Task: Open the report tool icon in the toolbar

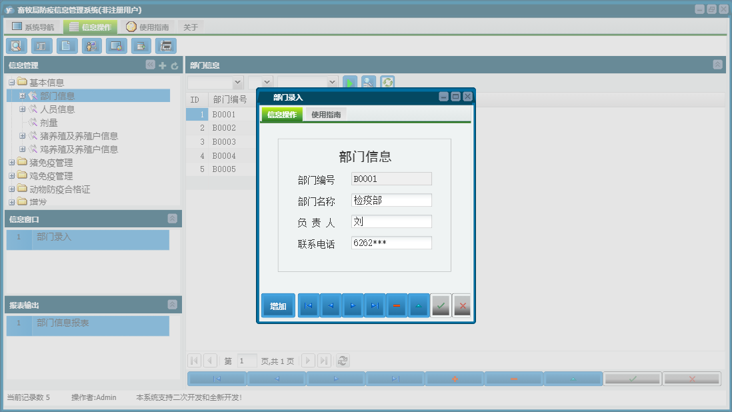Action: point(41,45)
